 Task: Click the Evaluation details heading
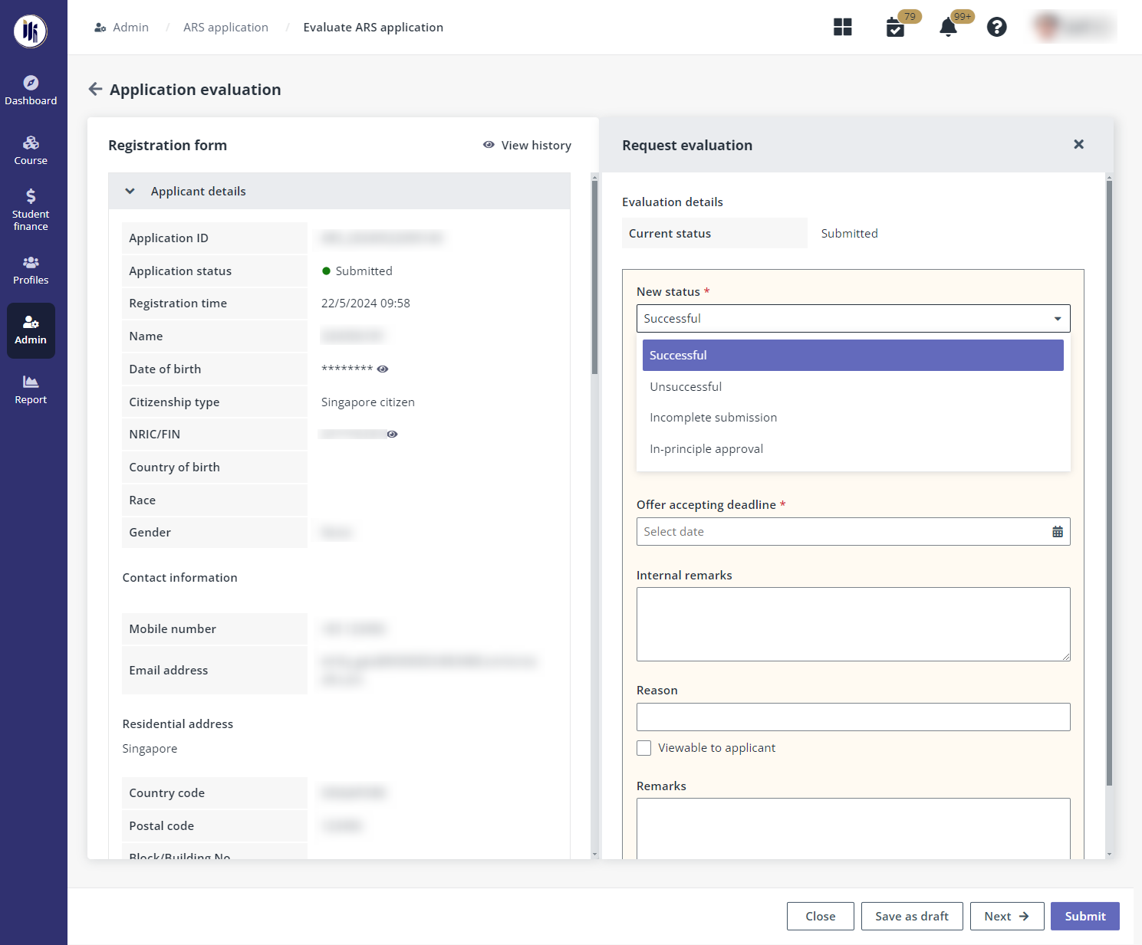673,202
